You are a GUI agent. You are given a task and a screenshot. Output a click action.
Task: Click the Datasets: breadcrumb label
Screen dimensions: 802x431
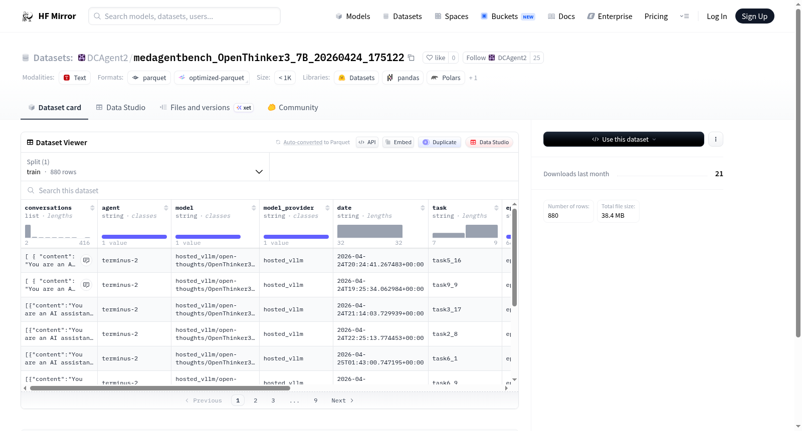click(x=53, y=58)
